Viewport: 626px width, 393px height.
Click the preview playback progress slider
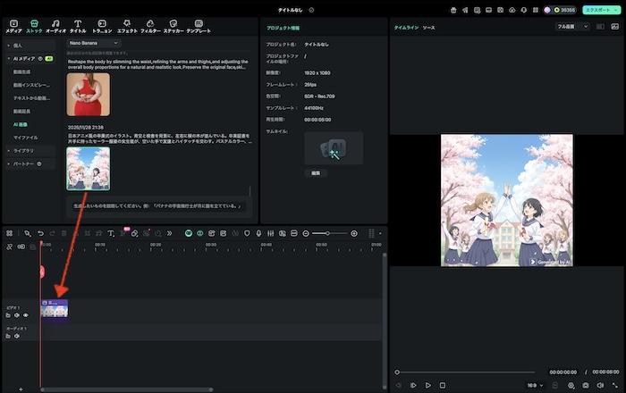(x=466, y=372)
